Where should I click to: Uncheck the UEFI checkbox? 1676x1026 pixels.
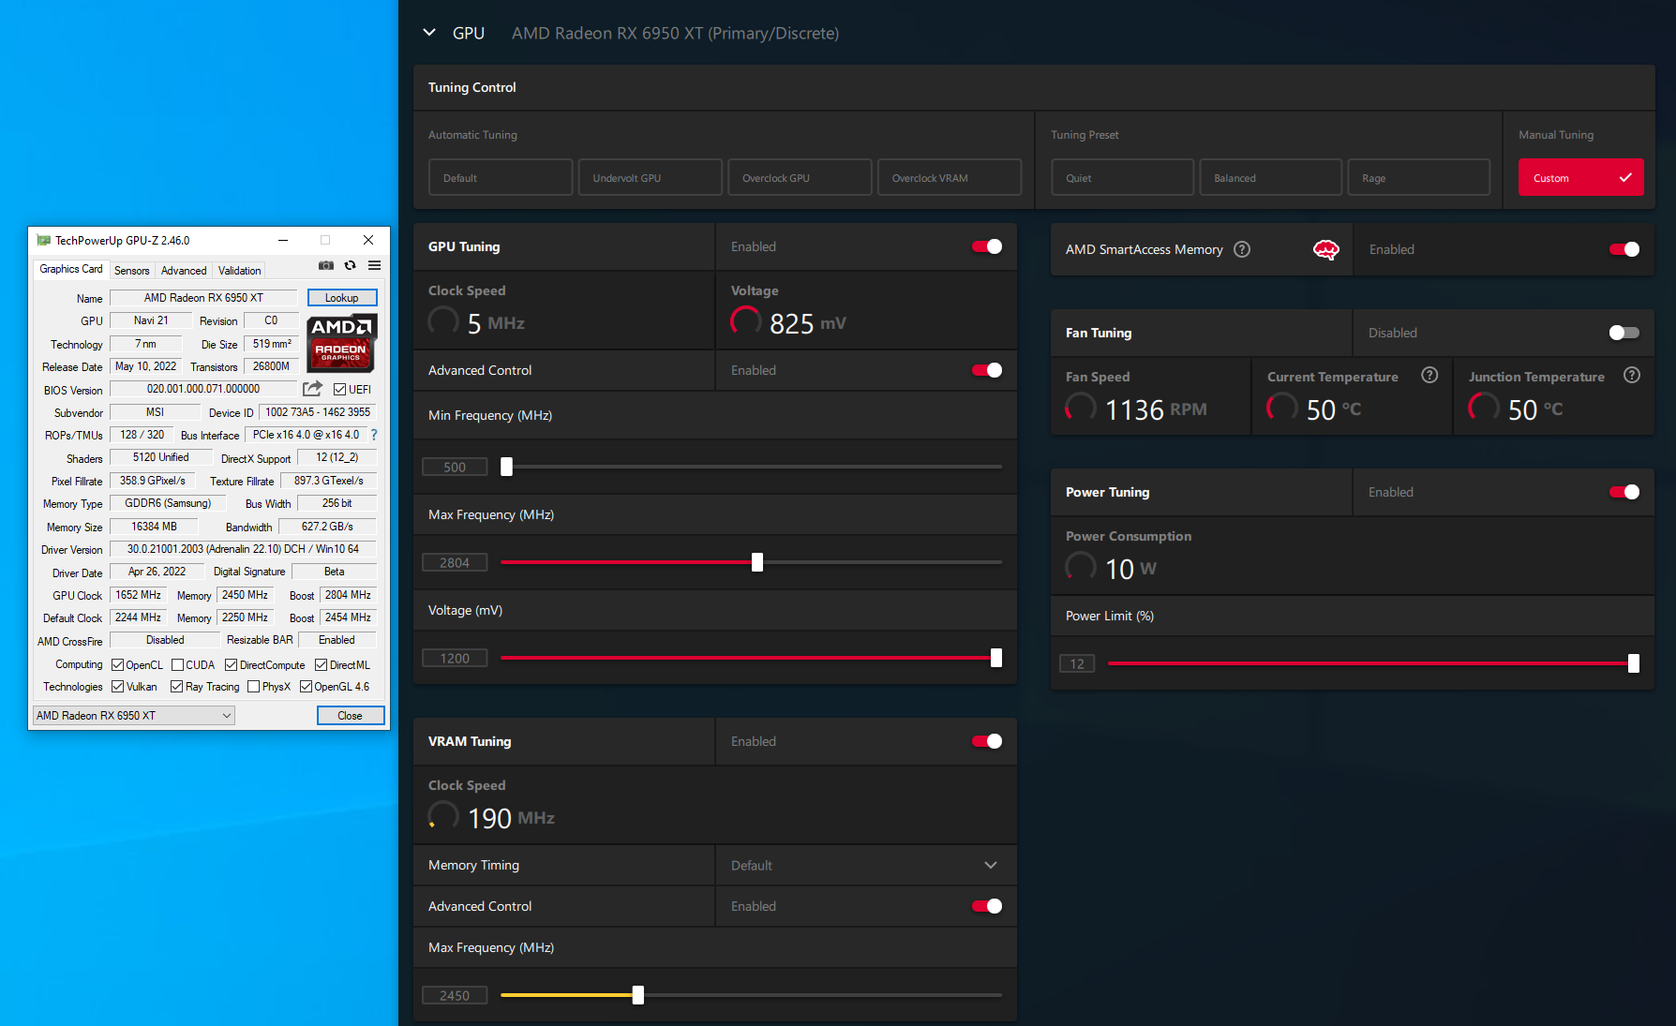[x=340, y=390]
